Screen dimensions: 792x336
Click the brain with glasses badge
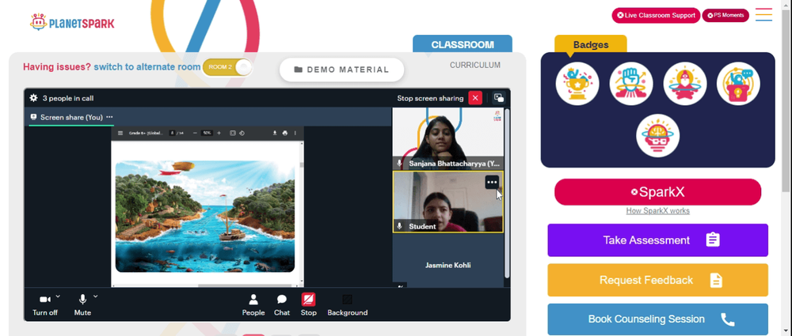click(x=657, y=136)
